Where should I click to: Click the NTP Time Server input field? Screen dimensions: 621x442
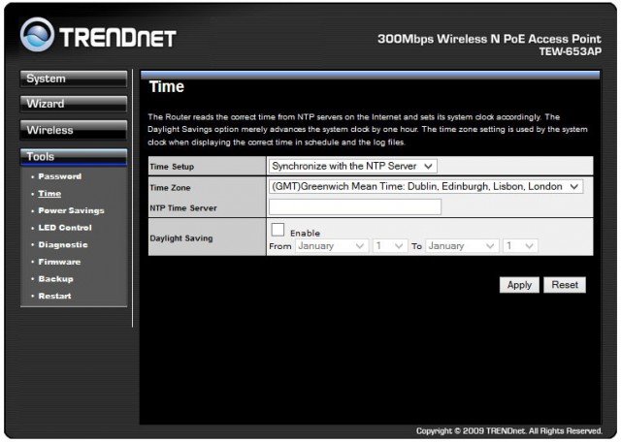click(x=354, y=206)
